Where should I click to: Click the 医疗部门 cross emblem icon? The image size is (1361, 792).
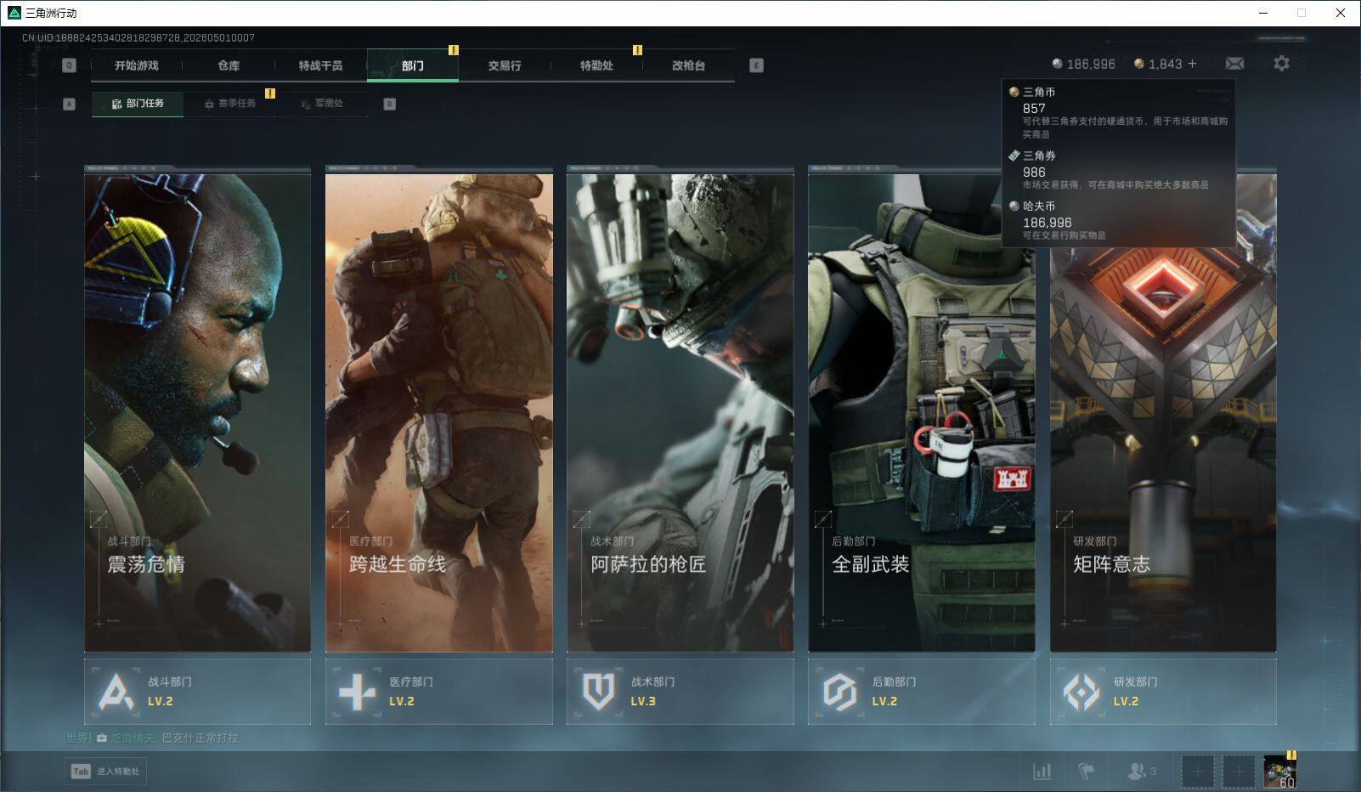[357, 692]
